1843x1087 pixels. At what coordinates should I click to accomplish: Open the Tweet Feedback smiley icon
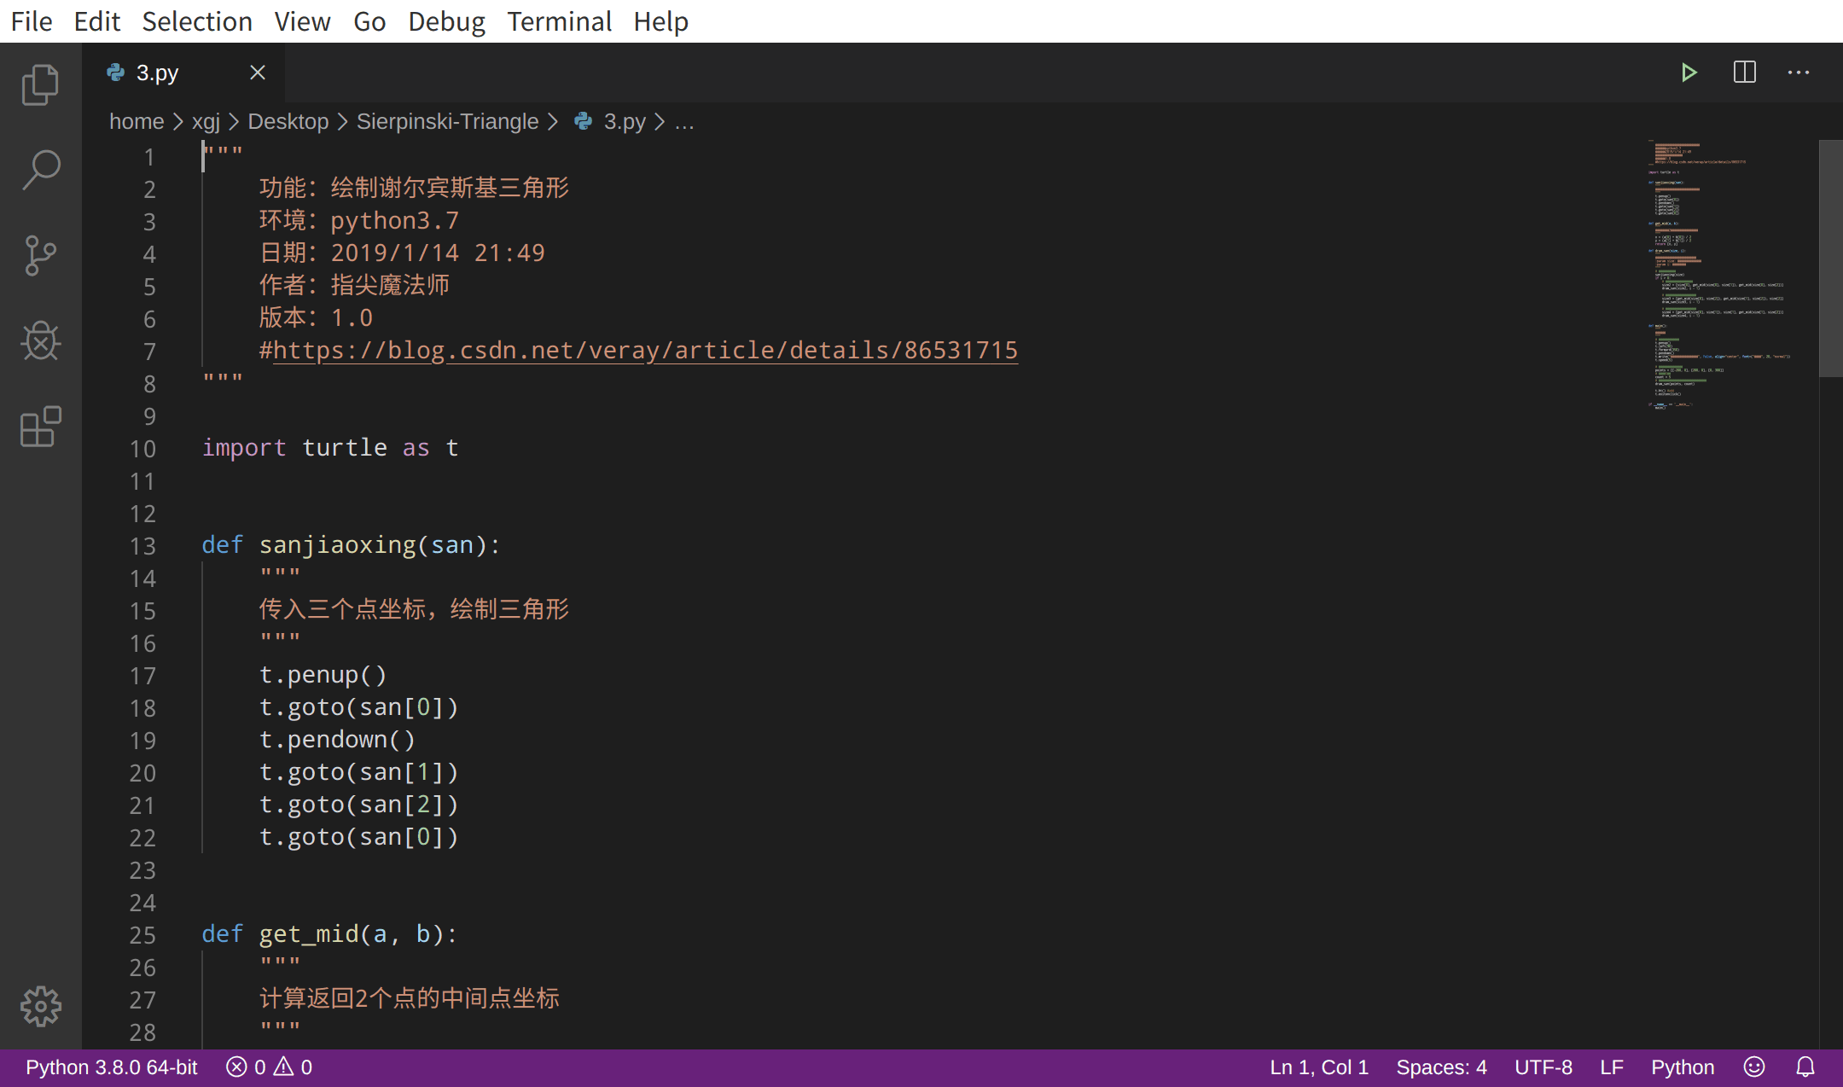pos(1753,1066)
